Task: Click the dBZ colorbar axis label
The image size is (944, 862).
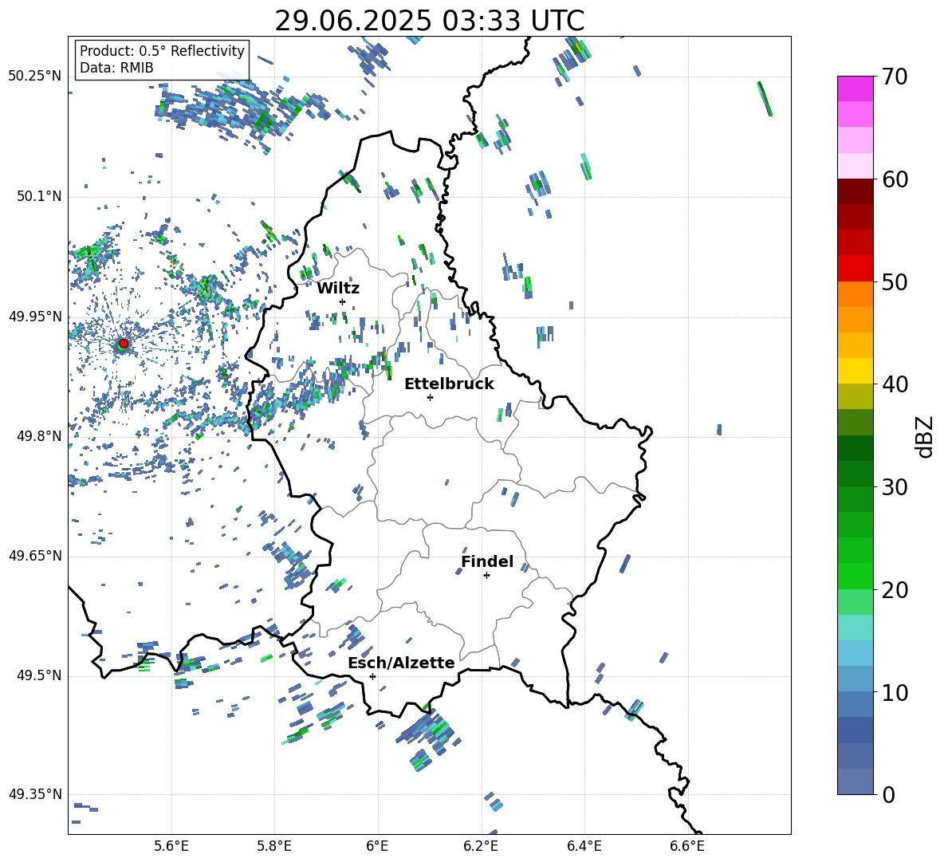Action: [x=925, y=436]
